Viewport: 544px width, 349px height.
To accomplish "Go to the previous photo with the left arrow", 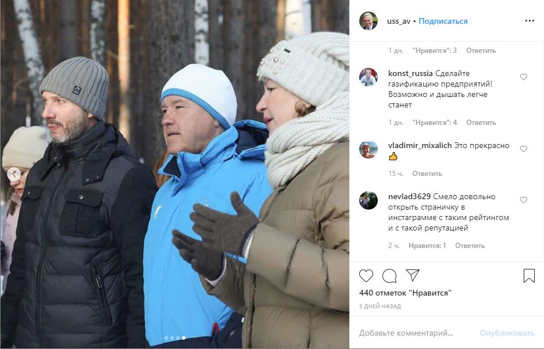I will pos(14,174).
